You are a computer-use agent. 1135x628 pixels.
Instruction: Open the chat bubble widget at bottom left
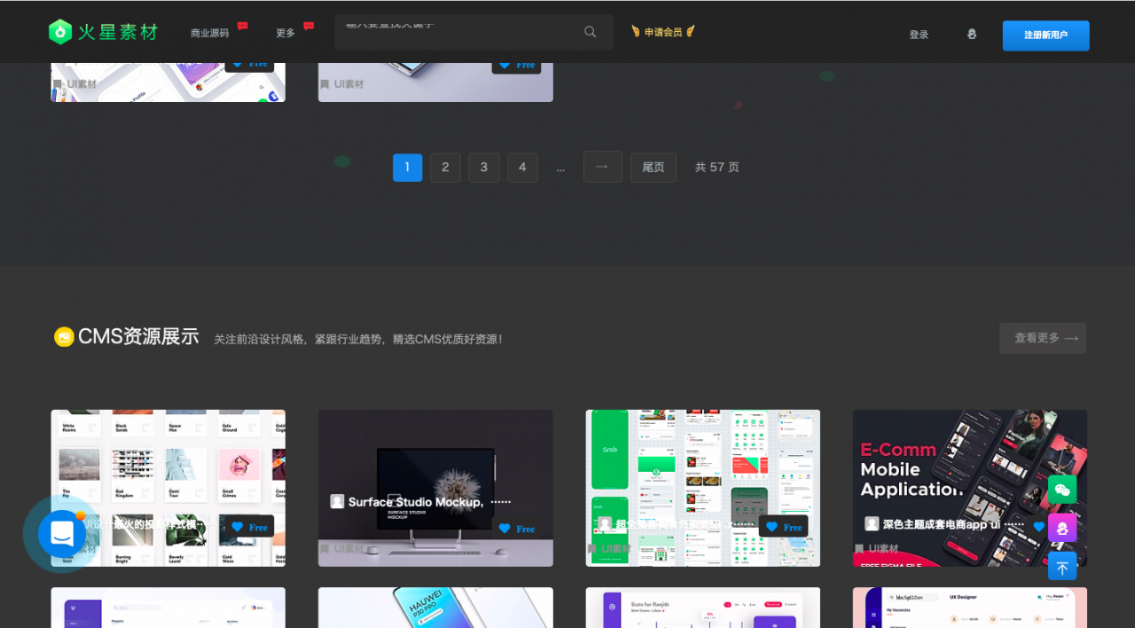coord(60,533)
